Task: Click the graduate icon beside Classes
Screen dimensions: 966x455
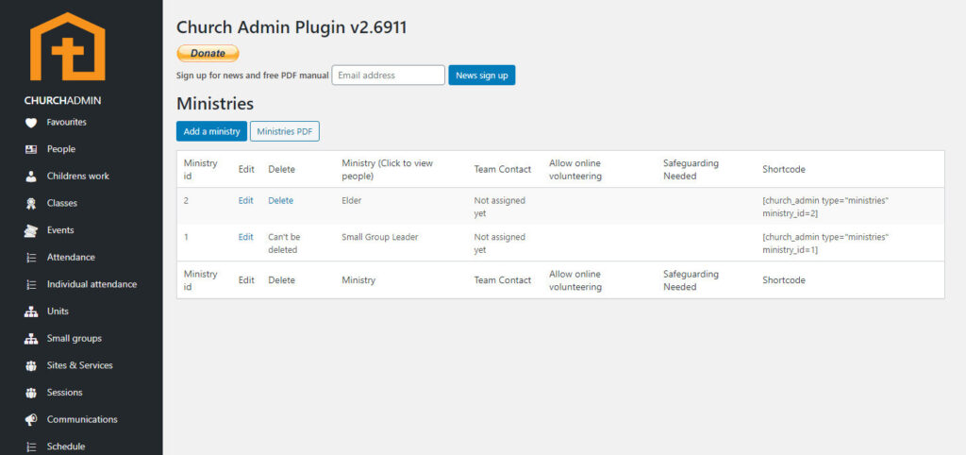Action: click(31, 204)
